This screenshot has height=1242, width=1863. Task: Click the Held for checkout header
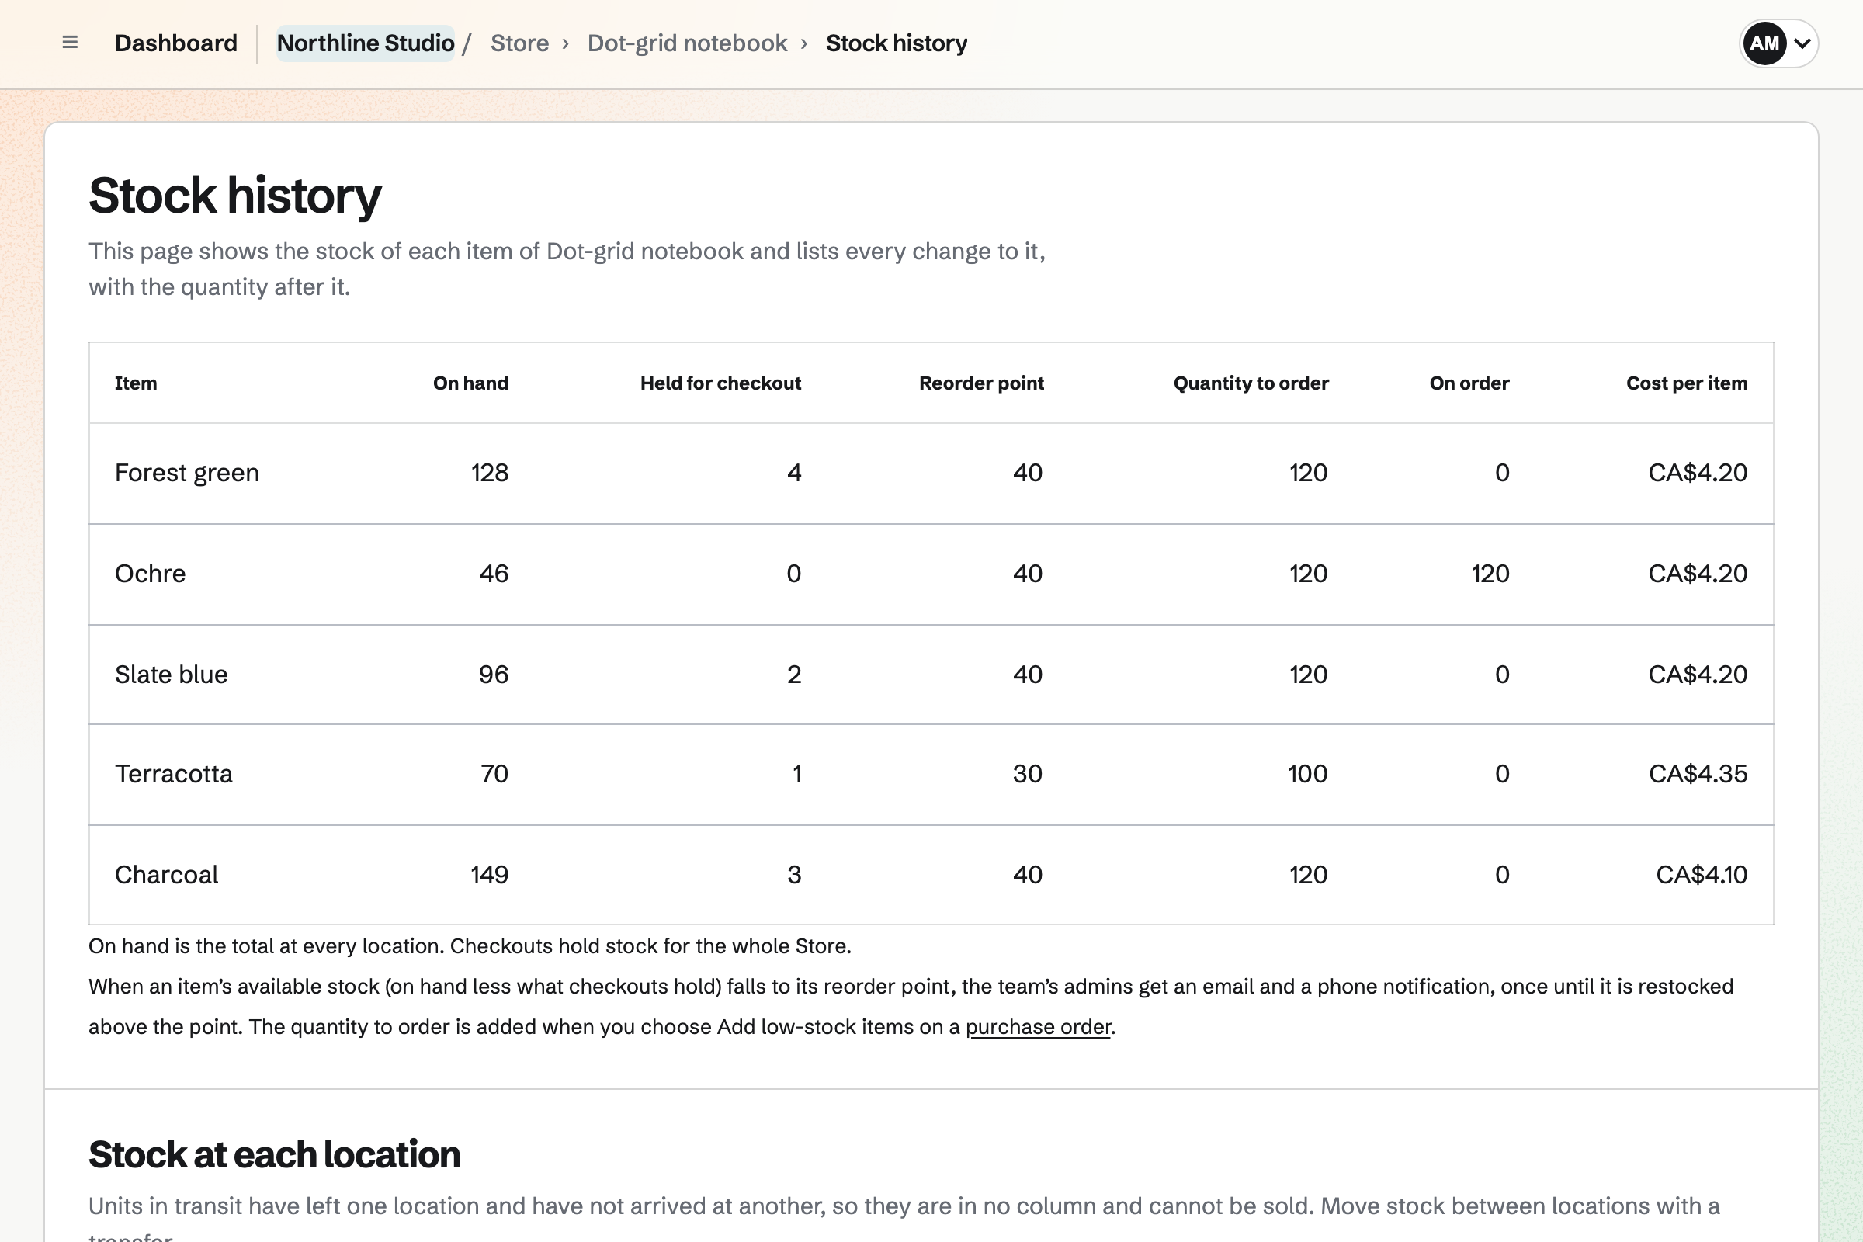[721, 383]
